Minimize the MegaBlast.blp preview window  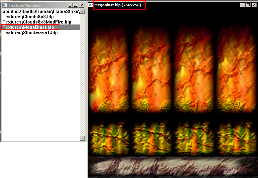(243, 5)
